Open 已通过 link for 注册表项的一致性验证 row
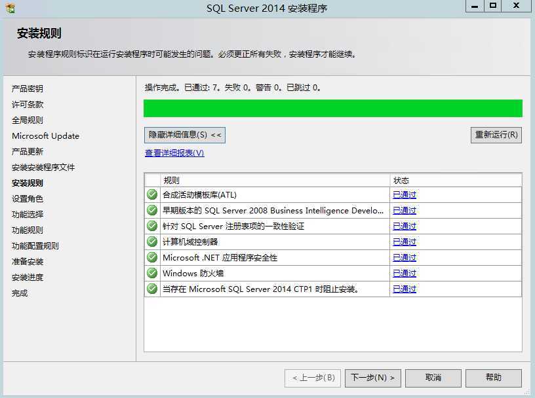Viewport: 535px width, 398px height. point(405,226)
